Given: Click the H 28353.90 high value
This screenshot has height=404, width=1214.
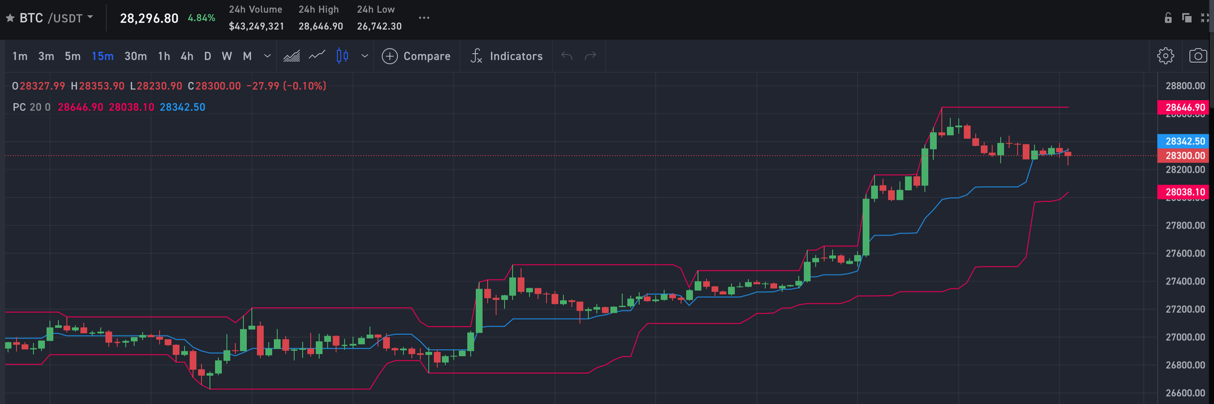Looking at the screenshot, I should pyautogui.click(x=97, y=86).
